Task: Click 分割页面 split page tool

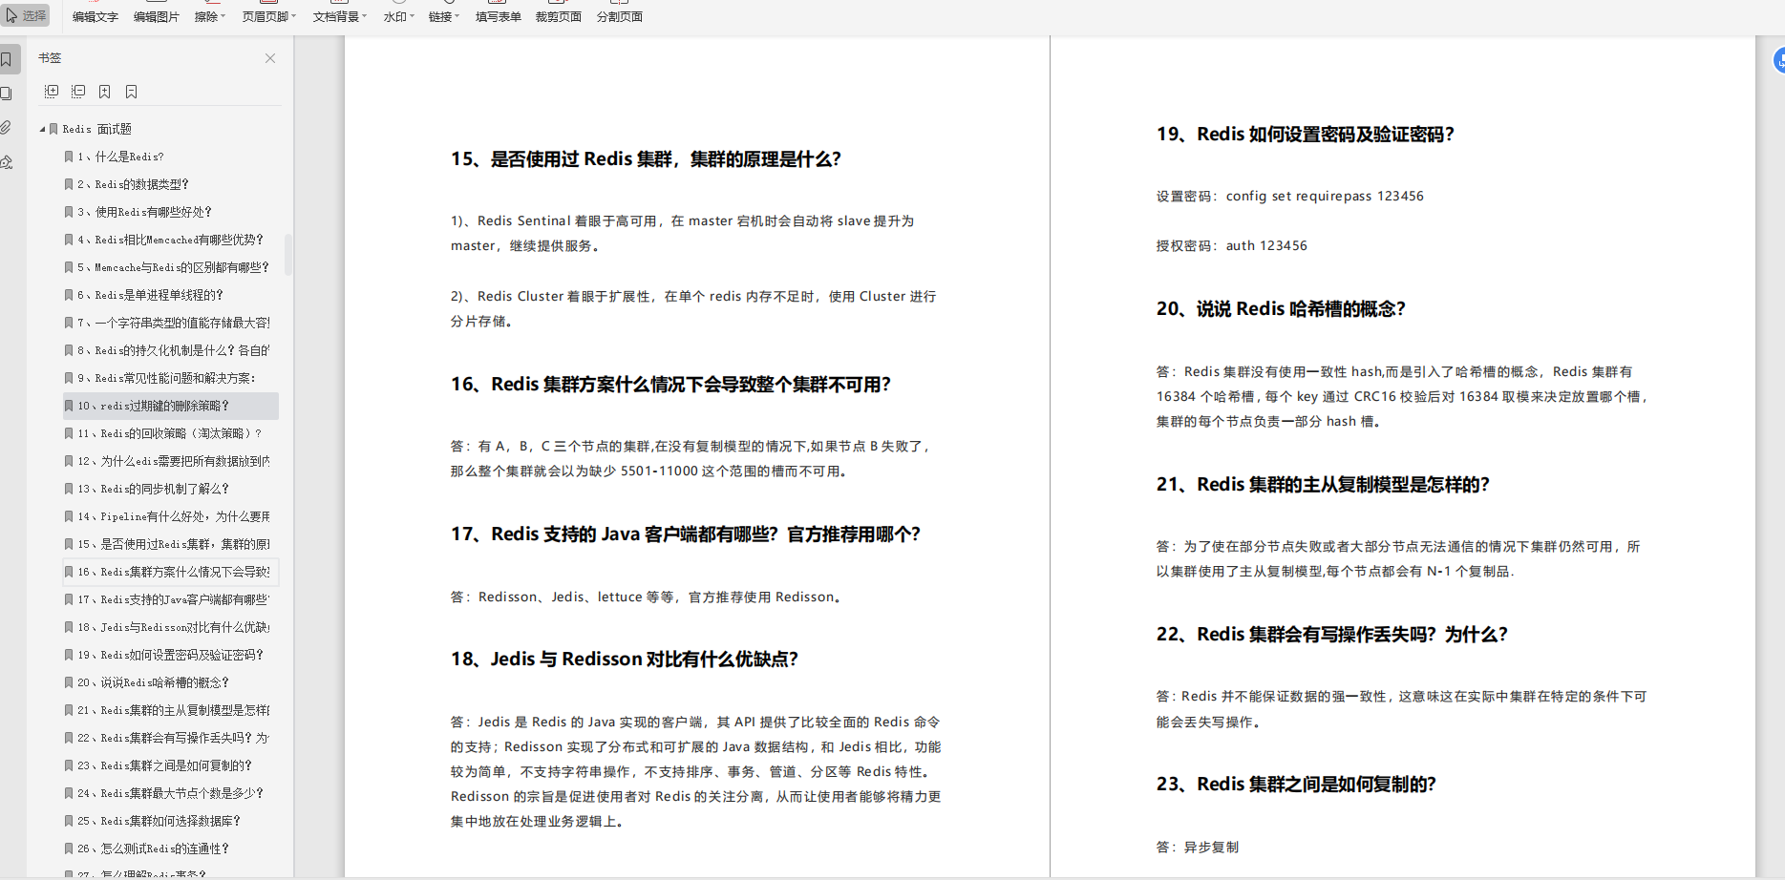Action: (620, 16)
